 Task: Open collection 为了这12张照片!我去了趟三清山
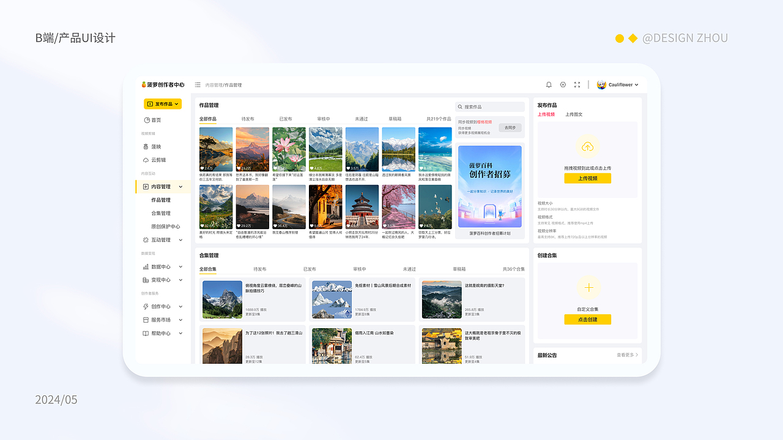click(x=253, y=346)
